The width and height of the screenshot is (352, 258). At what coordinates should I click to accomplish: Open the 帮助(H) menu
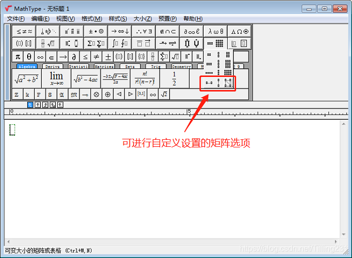(193, 19)
